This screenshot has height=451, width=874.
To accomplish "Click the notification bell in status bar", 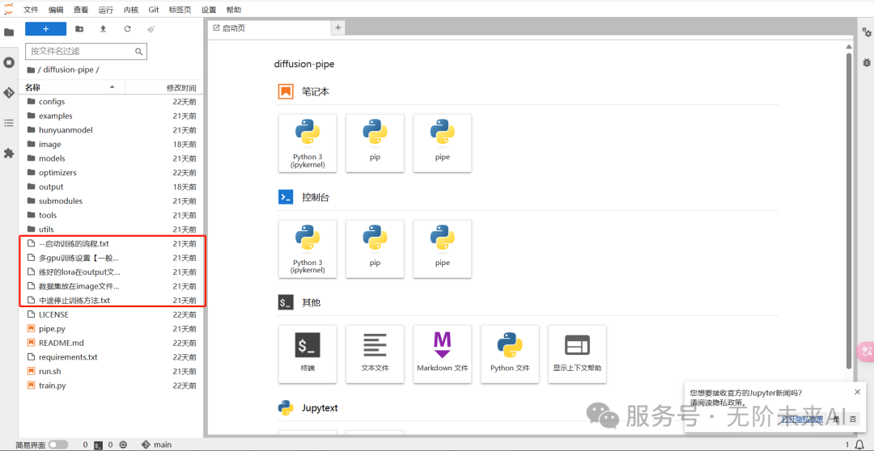I will click(859, 445).
